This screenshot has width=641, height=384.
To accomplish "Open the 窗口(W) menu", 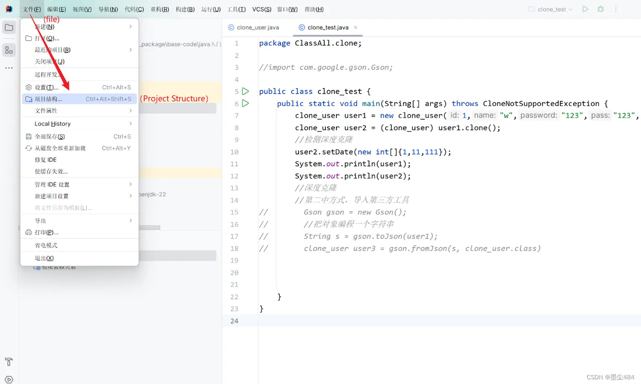I will pos(287,9).
